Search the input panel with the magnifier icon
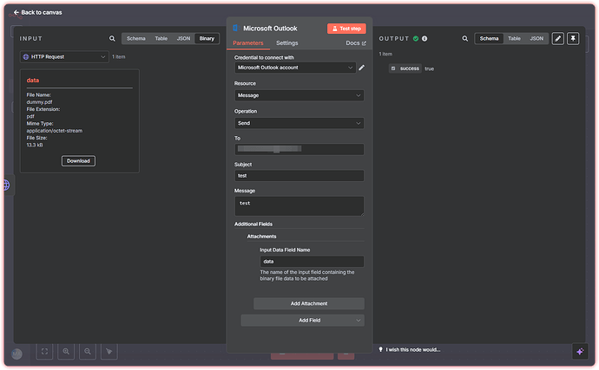Image resolution: width=599 pixels, height=370 pixels. 112,38
